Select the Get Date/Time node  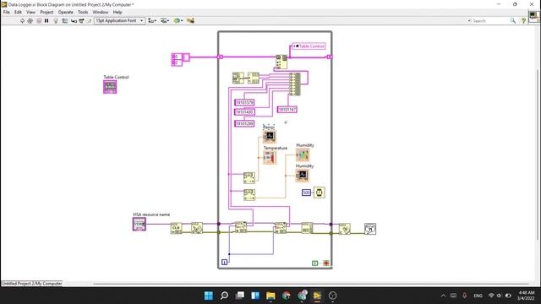(238, 78)
